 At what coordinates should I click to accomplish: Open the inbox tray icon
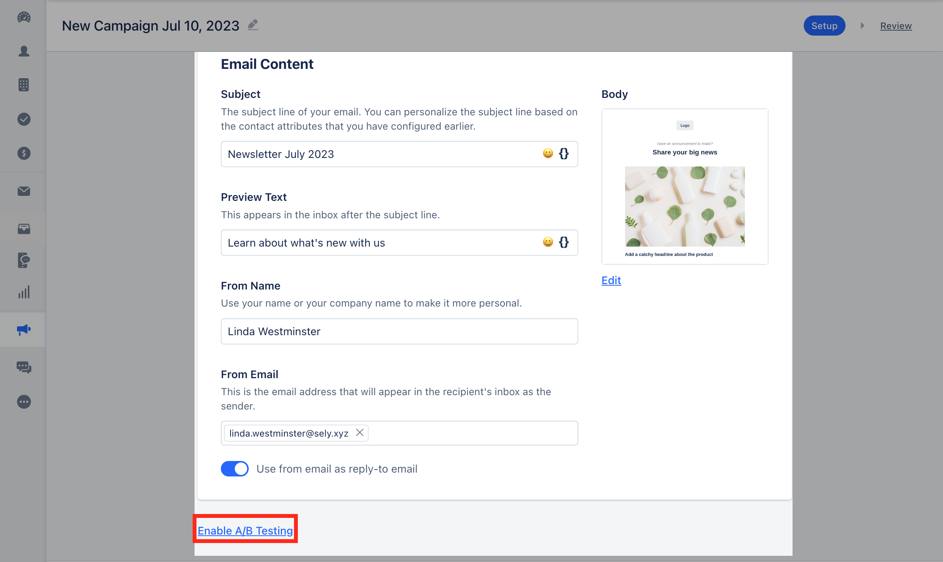pos(23,229)
